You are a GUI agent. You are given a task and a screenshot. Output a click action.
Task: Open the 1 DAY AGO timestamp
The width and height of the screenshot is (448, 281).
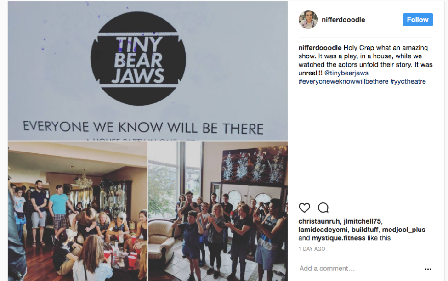point(312,249)
